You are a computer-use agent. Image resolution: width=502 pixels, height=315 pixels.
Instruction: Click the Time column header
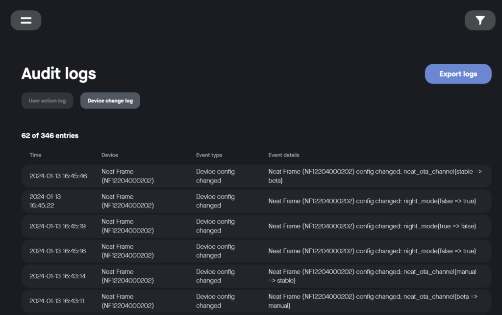tap(35, 155)
